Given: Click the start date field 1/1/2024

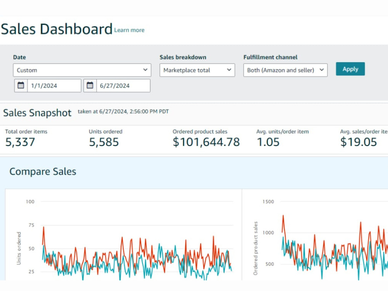Looking at the screenshot, I should 54,86.
